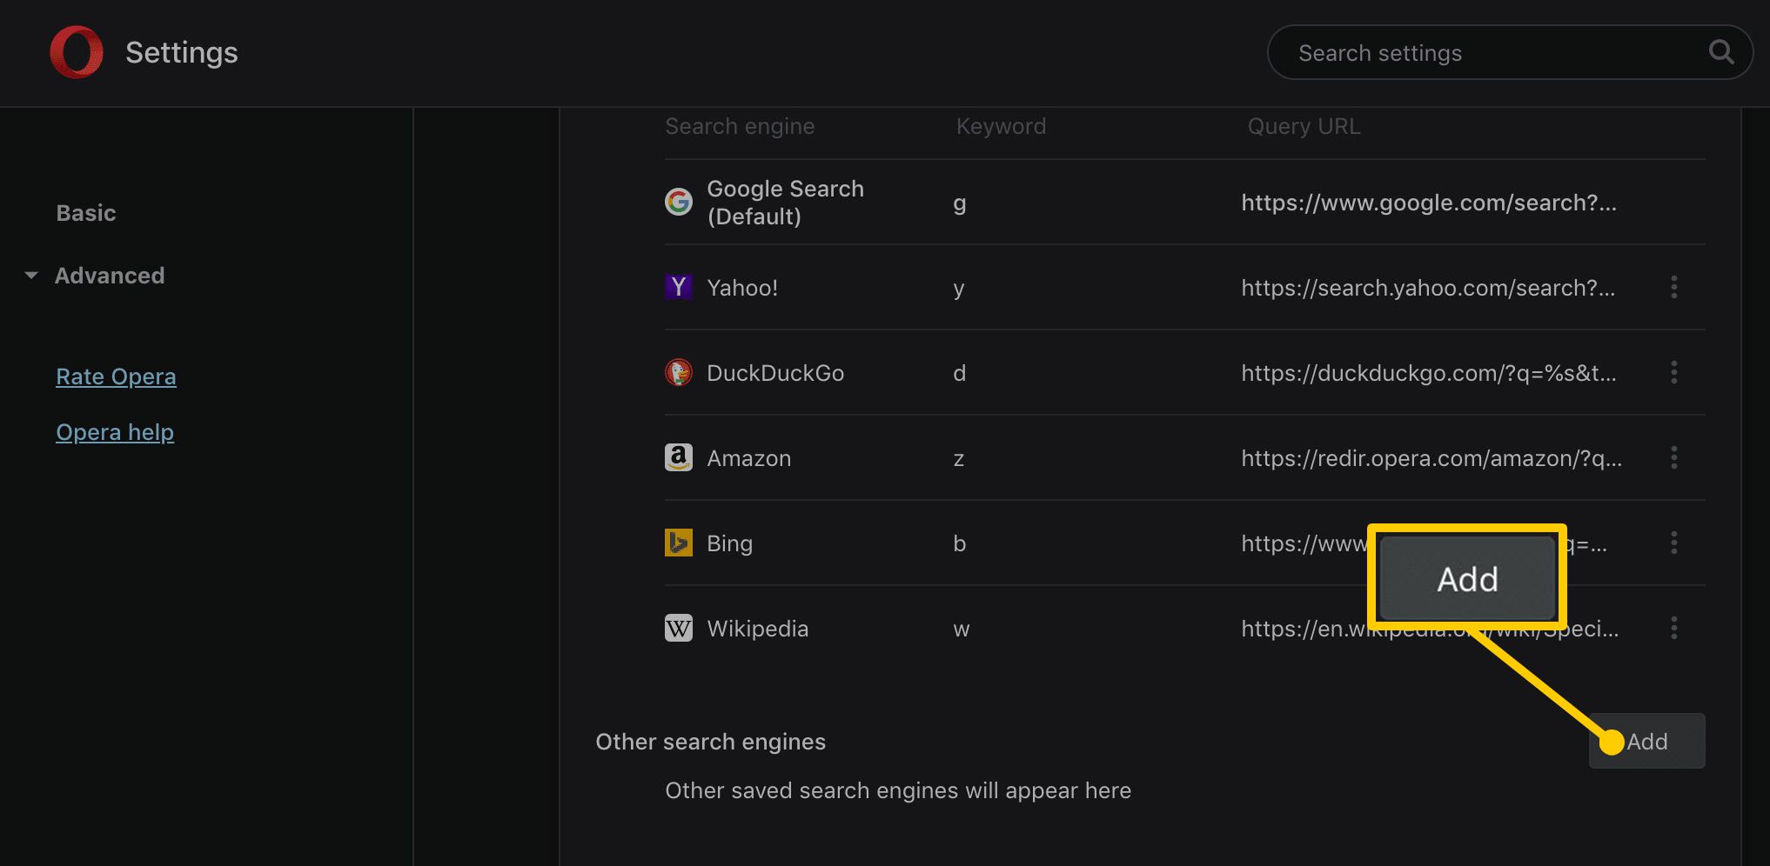Open more options for the DuckDuckGo row
1770x866 pixels.
1674,373
